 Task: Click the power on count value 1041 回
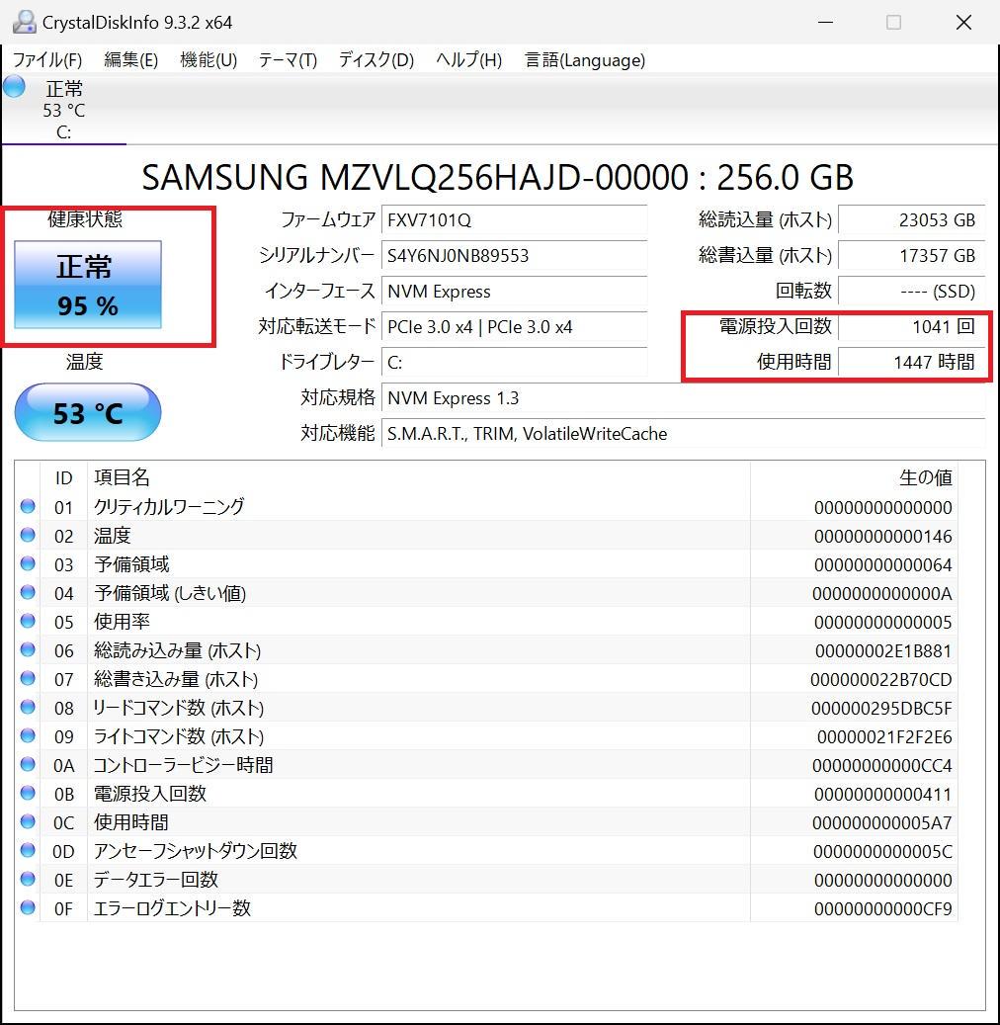click(x=911, y=327)
